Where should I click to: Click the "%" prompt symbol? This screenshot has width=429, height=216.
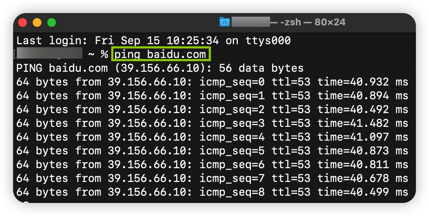104,54
